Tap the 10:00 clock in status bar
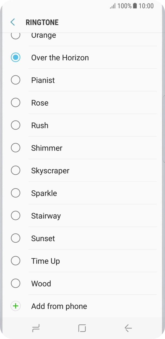 pyautogui.click(x=146, y=6)
